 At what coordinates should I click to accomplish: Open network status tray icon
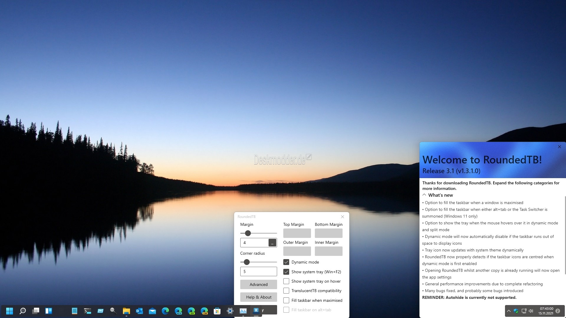524,311
